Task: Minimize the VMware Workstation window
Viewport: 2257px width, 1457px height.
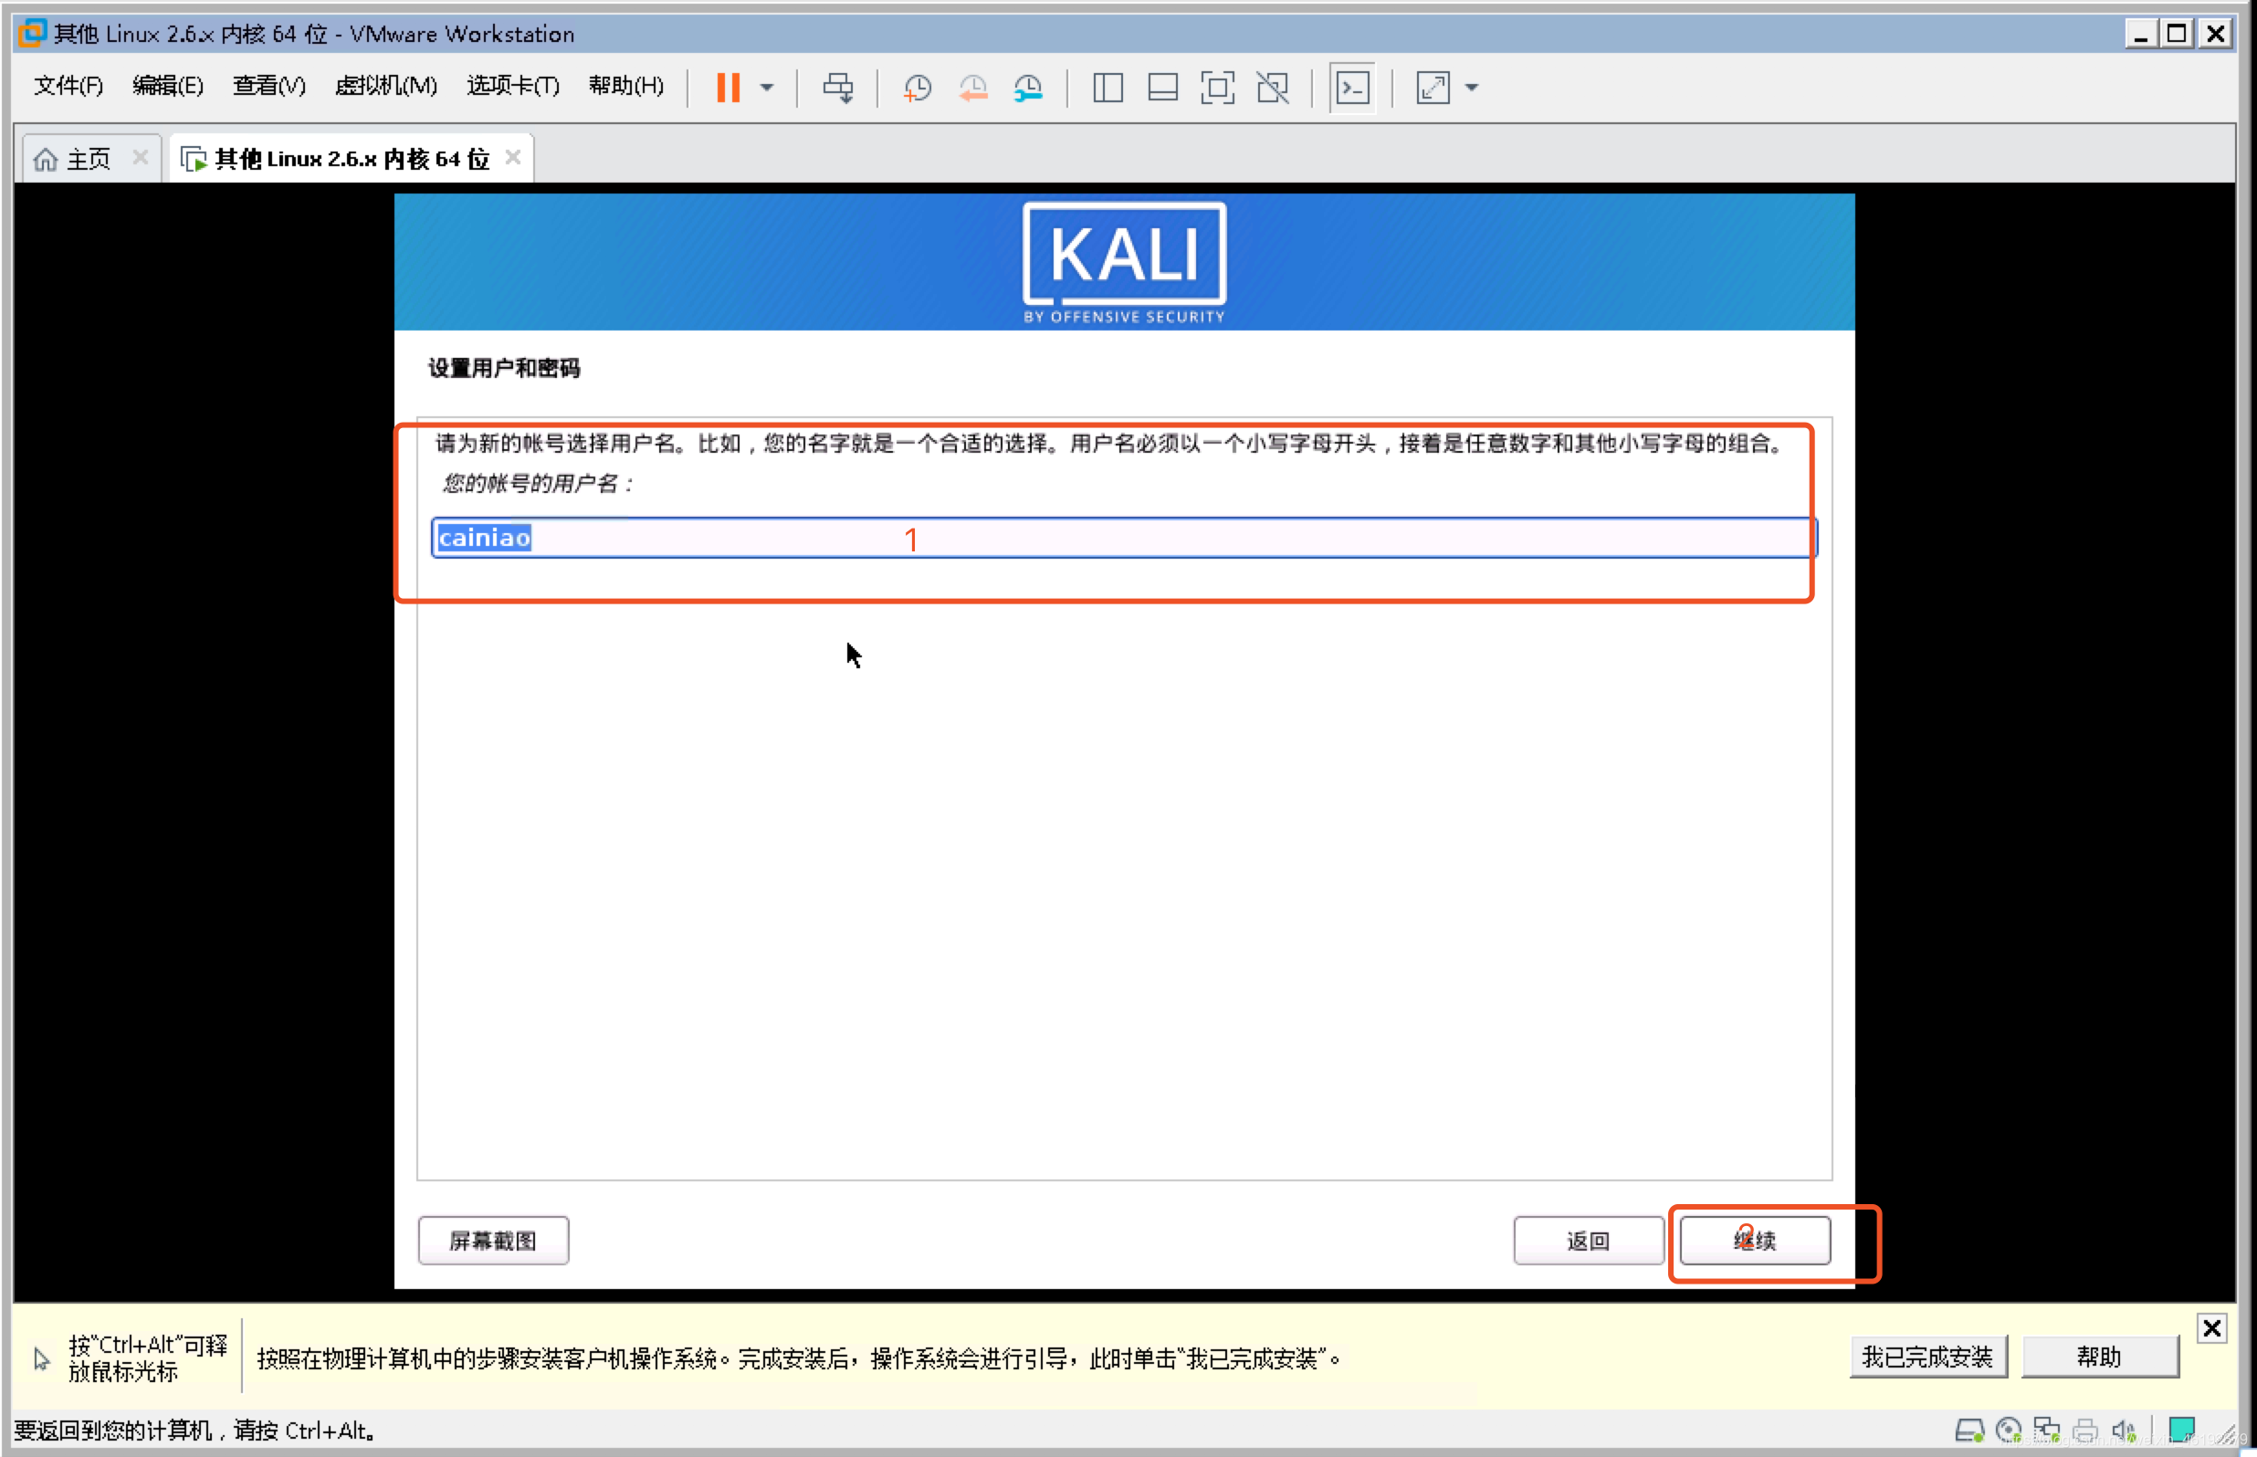Action: pyautogui.click(x=2140, y=34)
